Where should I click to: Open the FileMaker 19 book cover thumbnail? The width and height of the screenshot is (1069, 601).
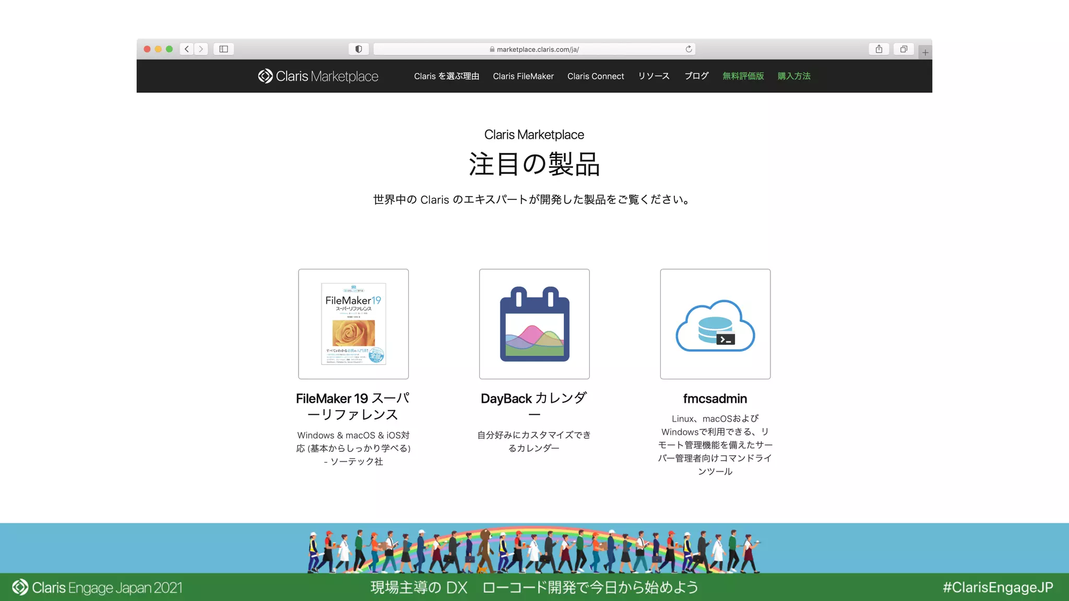pyautogui.click(x=353, y=324)
